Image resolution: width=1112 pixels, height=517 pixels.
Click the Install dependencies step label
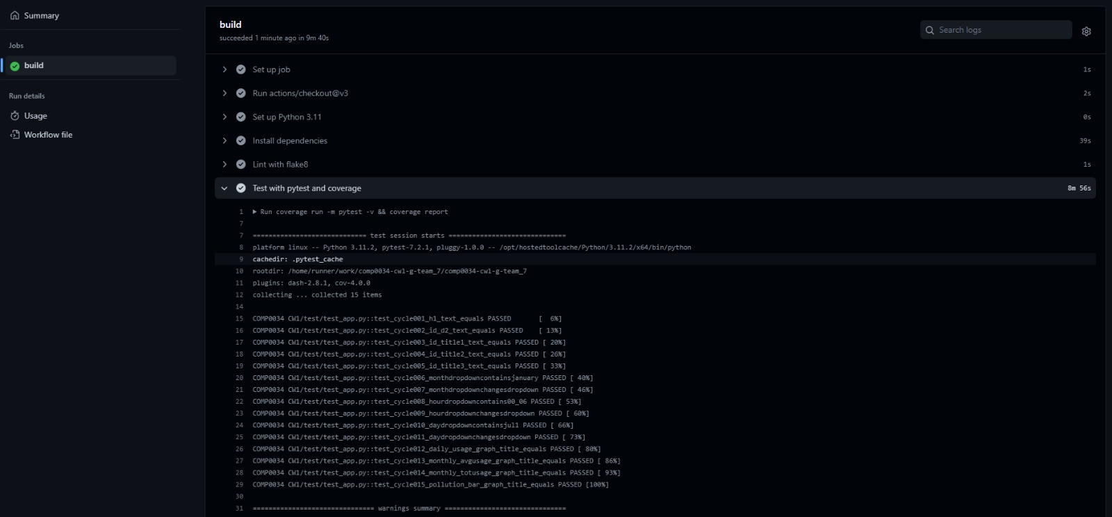[290, 140]
